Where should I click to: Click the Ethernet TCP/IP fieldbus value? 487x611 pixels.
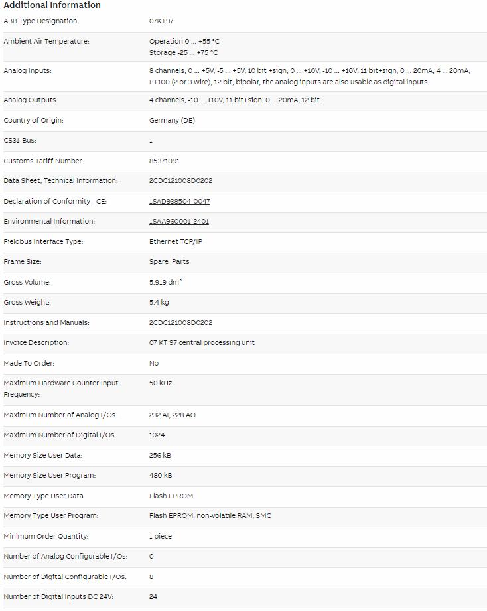(176, 241)
